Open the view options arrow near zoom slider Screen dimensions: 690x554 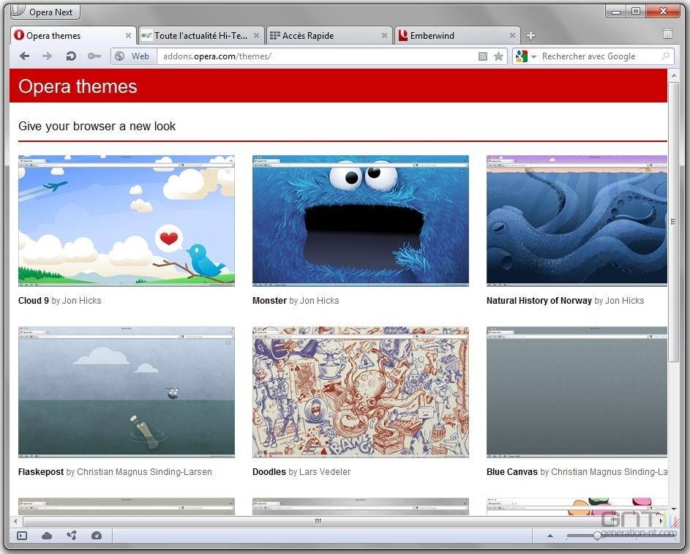click(550, 536)
